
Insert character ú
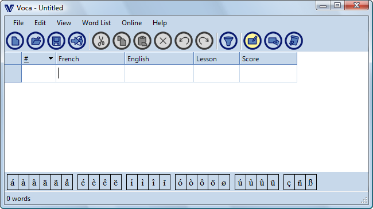point(240,183)
